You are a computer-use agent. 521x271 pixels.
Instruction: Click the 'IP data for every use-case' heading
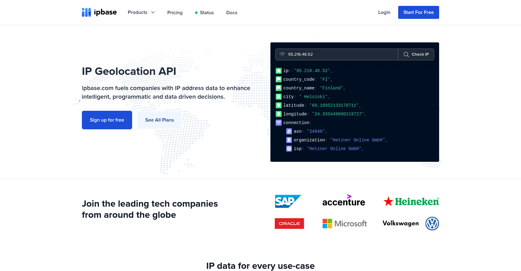260,266
